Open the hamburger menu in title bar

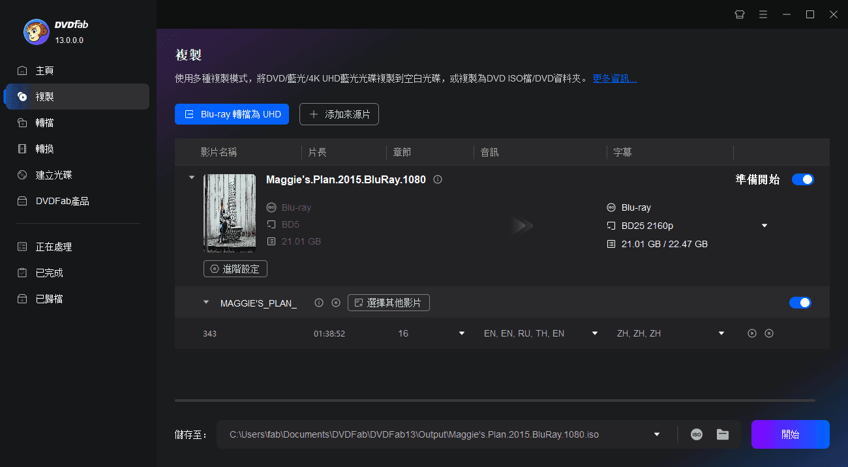click(763, 14)
